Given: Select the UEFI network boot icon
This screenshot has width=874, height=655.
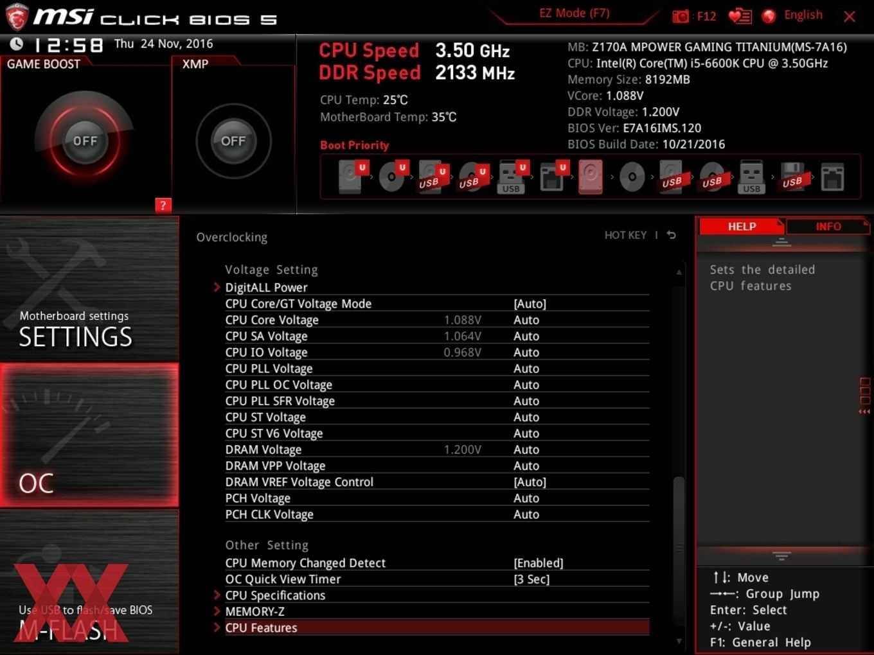Looking at the screenshot, I should click(x=553, y=177).
